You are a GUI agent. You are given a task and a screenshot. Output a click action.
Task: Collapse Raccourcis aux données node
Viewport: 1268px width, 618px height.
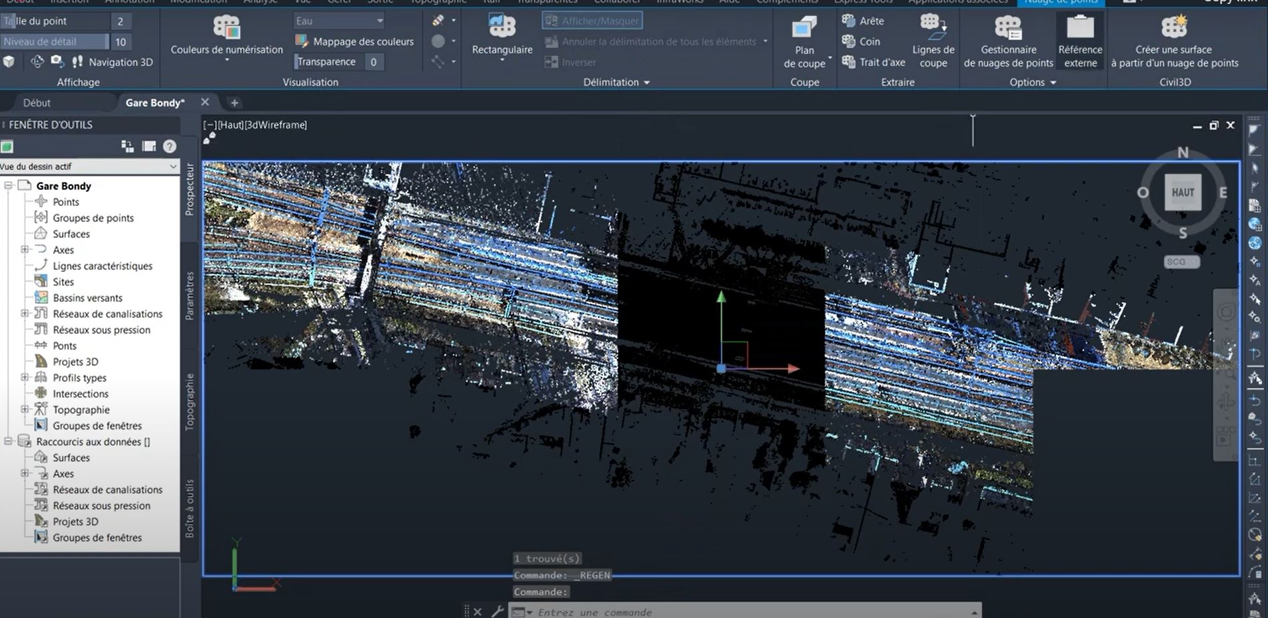(8, 442)
